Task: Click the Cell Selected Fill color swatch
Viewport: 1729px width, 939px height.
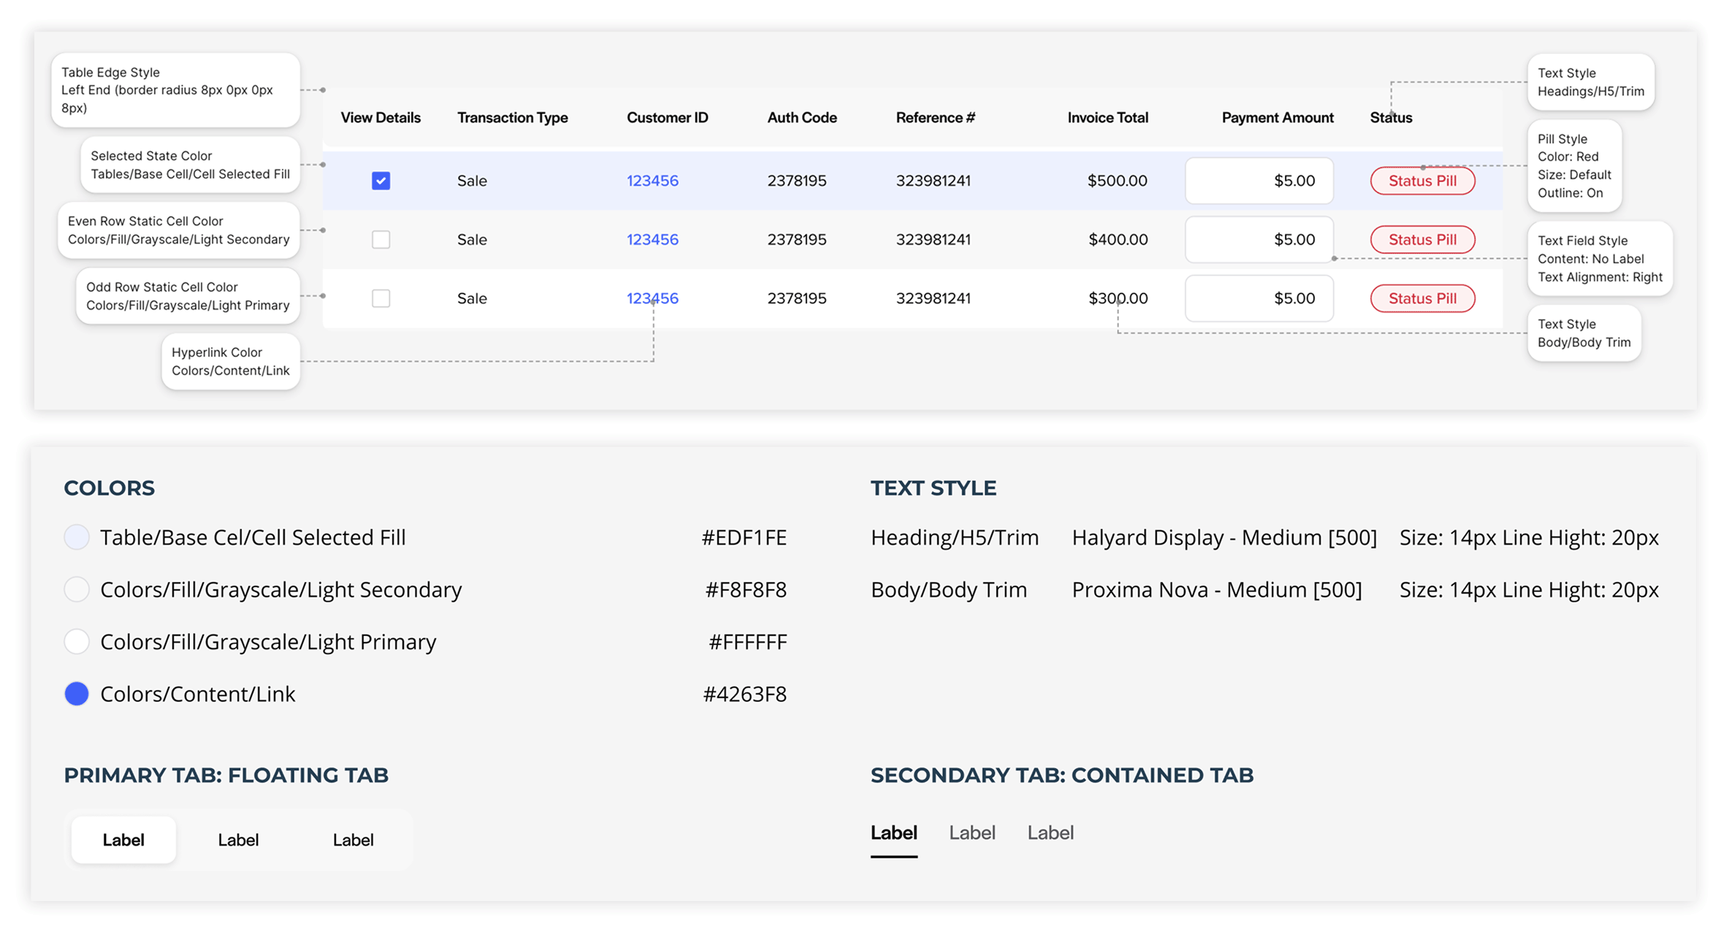Action: pyautogui.click(x=77, y=537)
